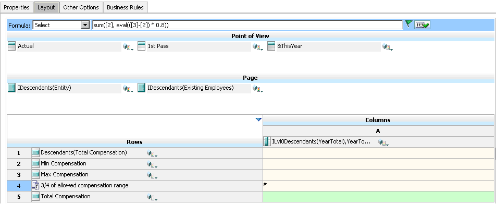
Task: Open member selector for Min Compensation
Action: pos(152,165)
